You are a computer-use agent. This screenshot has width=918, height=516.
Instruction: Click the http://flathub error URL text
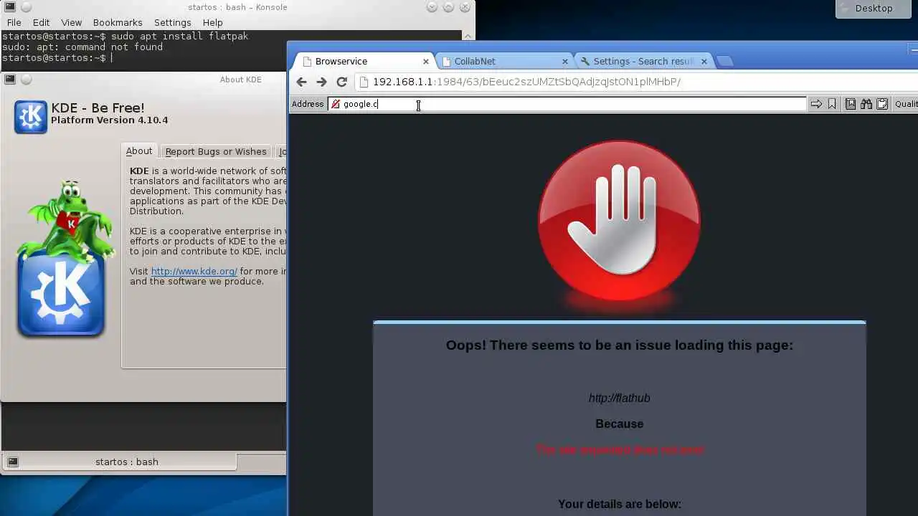click(x=619, y=398)
